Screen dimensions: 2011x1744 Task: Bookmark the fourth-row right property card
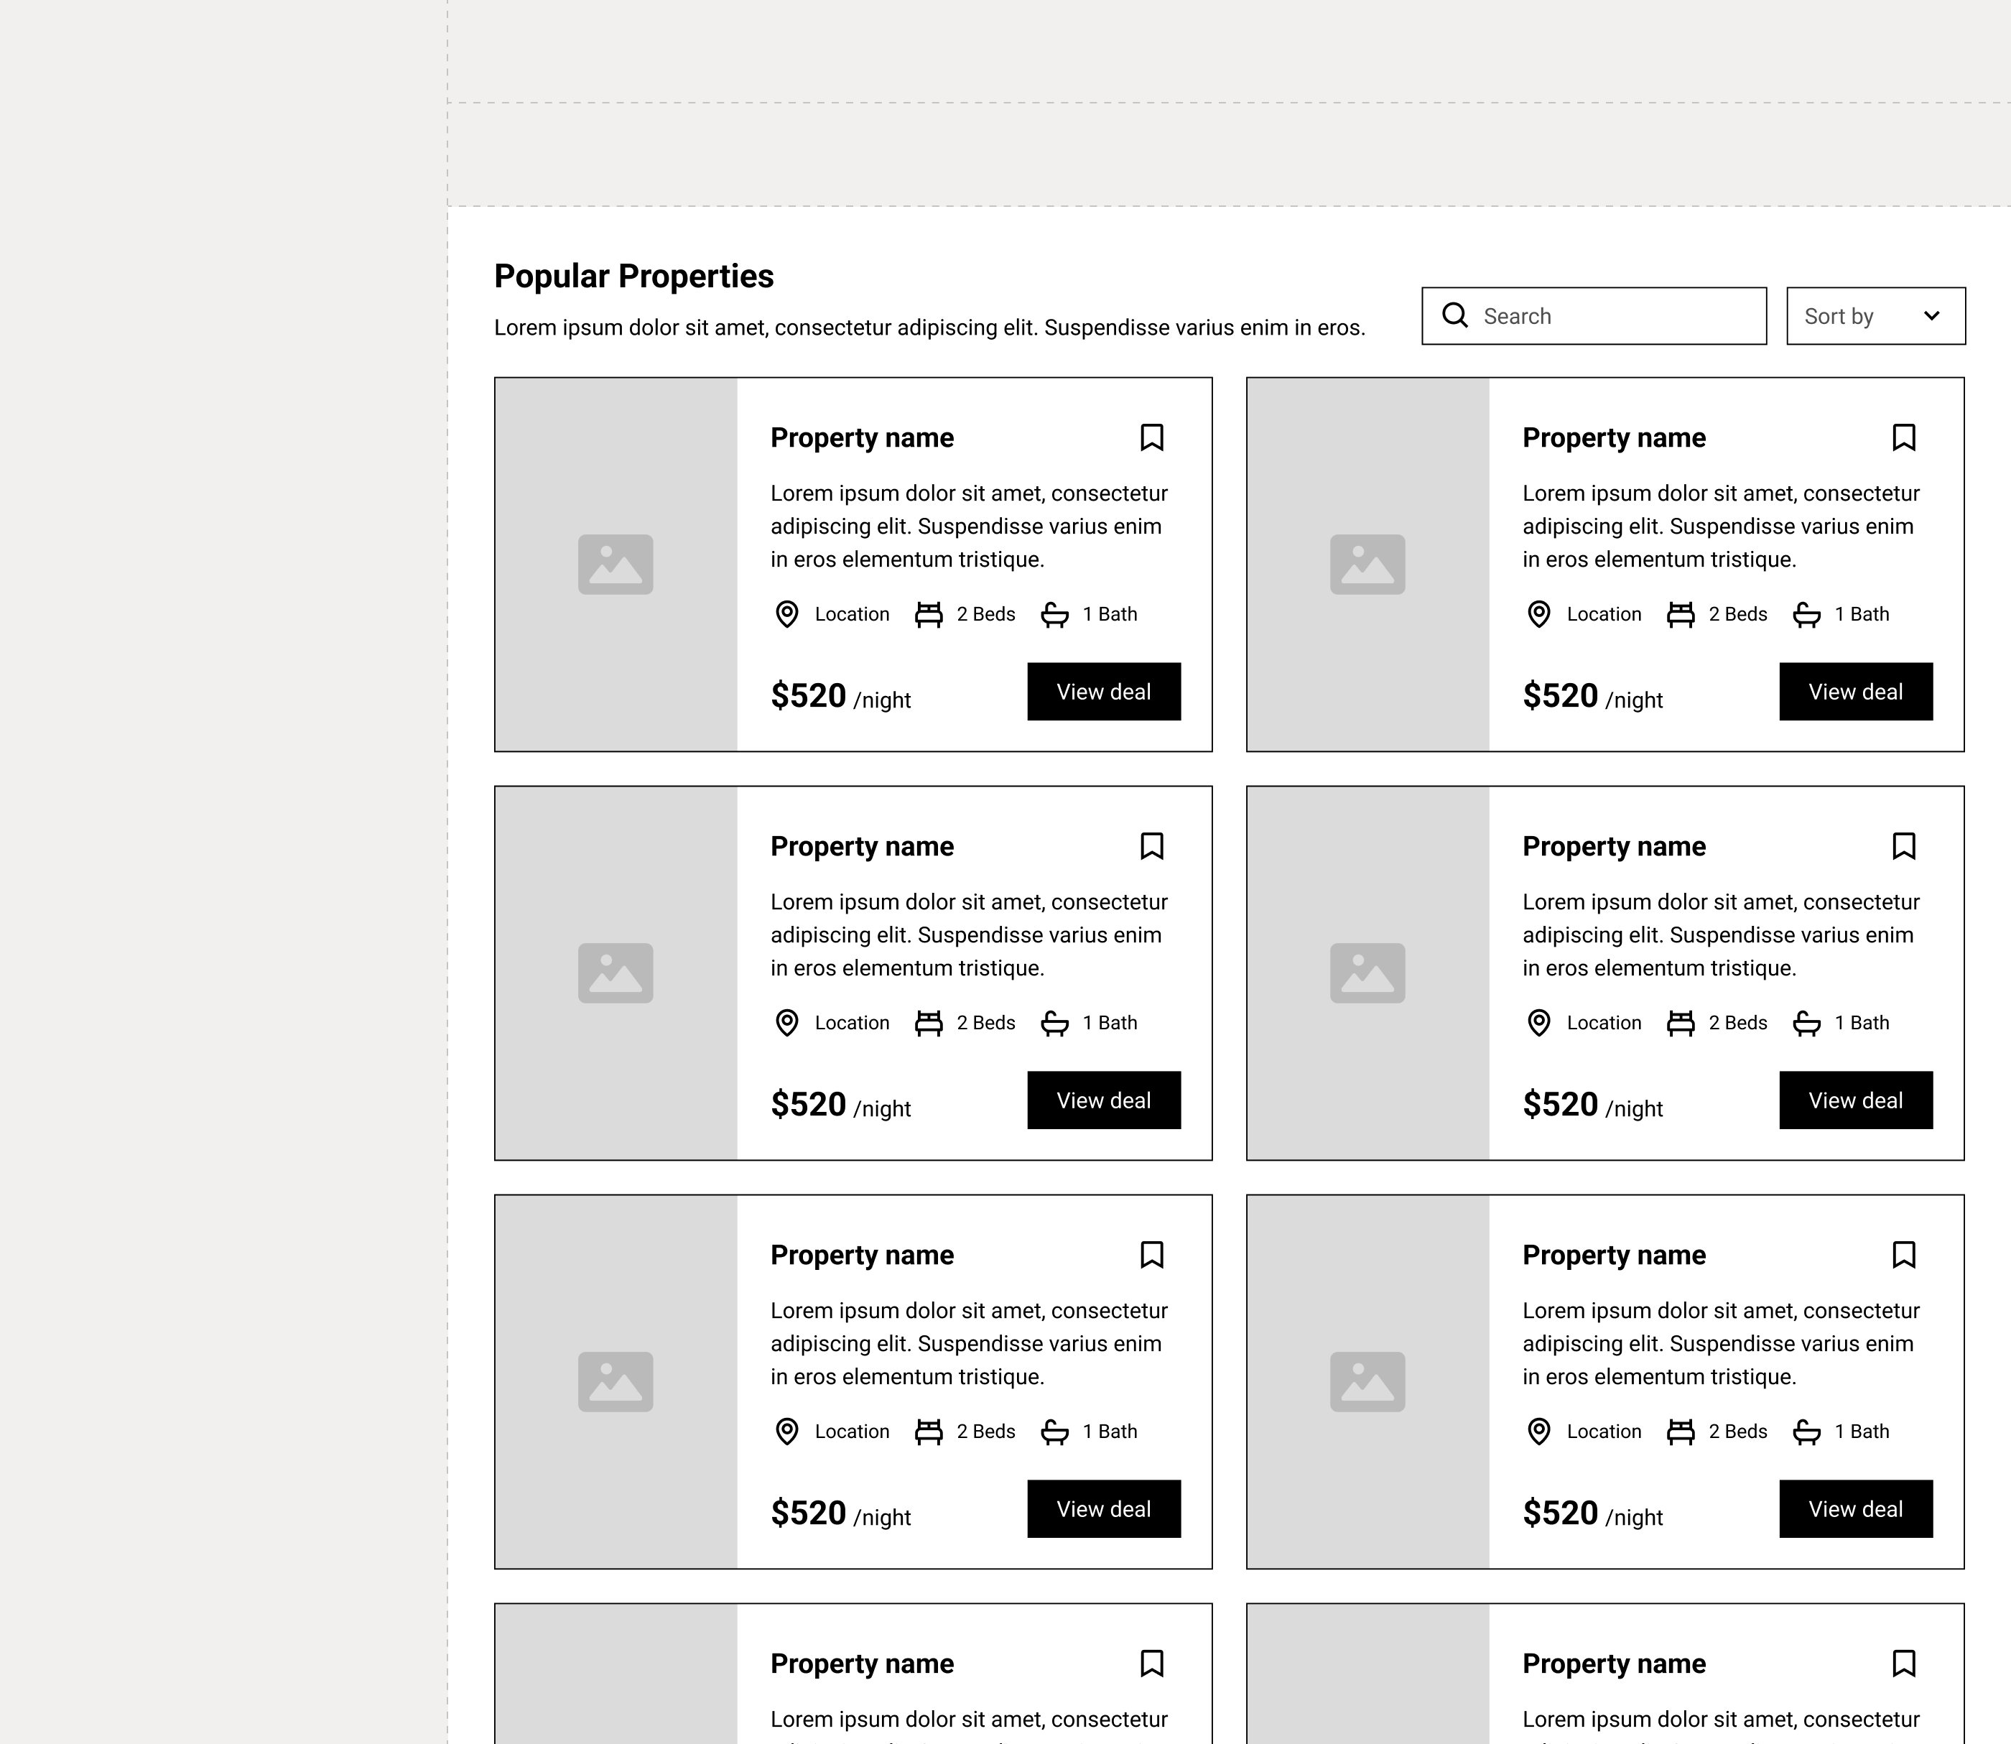click(x=1904, y=1664)
